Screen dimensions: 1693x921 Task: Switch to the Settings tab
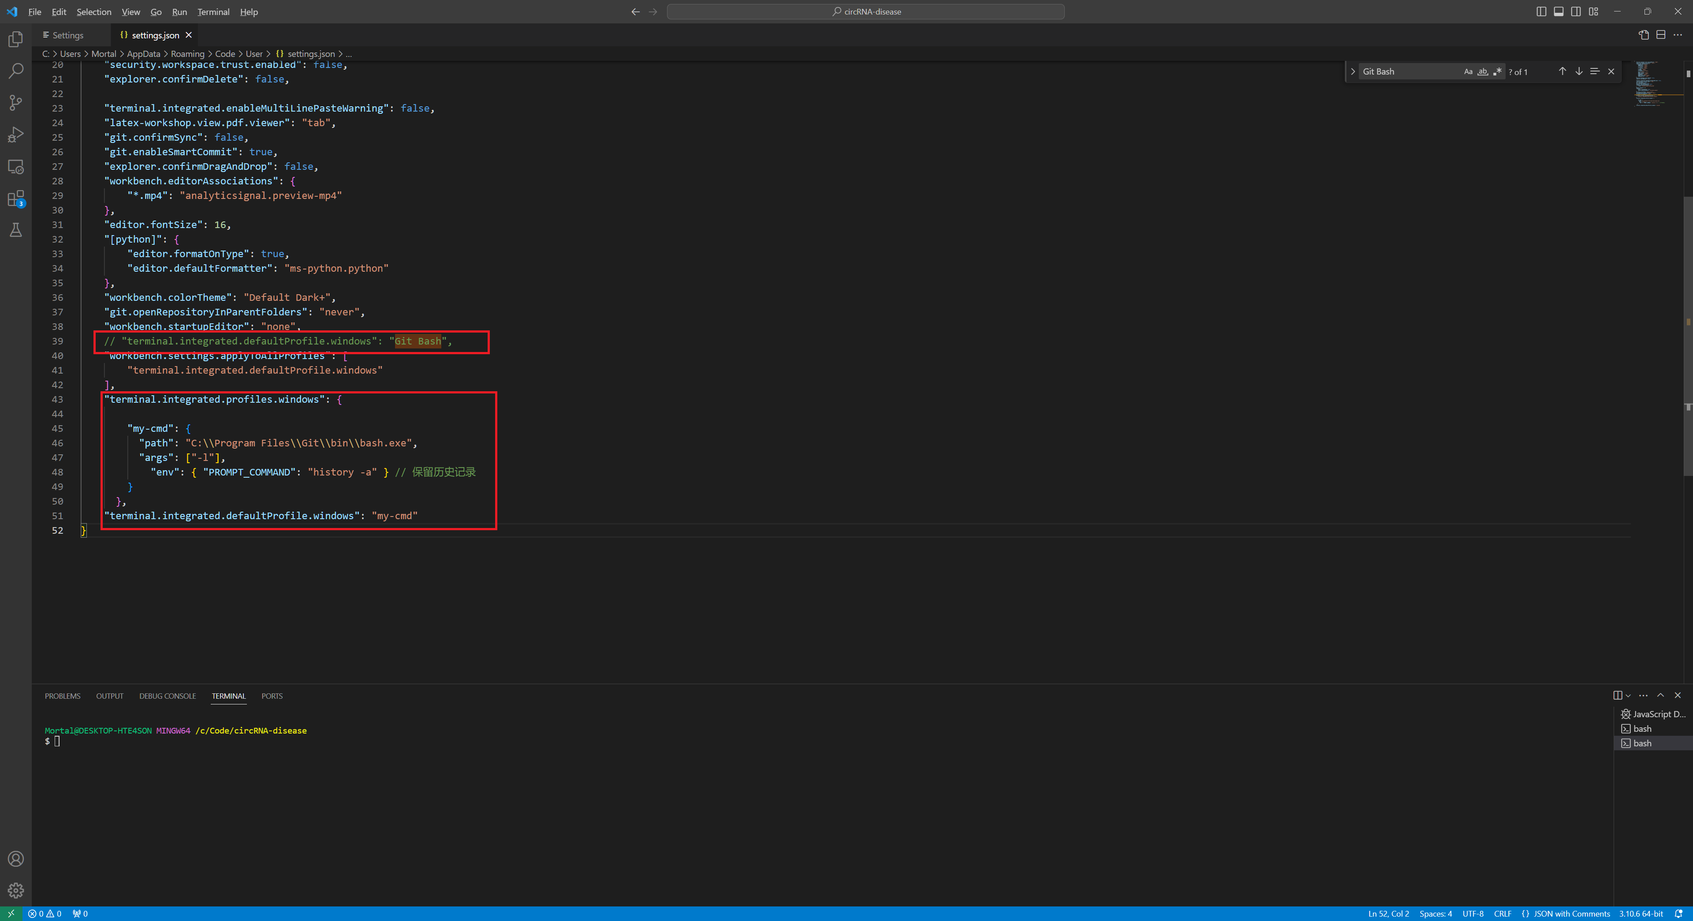click(63, 35)
